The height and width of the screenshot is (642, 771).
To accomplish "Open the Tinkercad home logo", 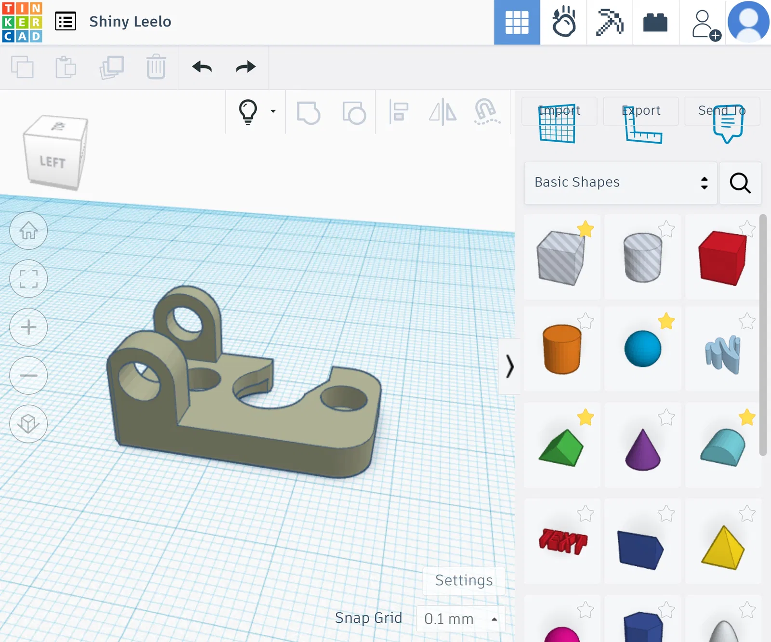I will (x=22, y=22).
